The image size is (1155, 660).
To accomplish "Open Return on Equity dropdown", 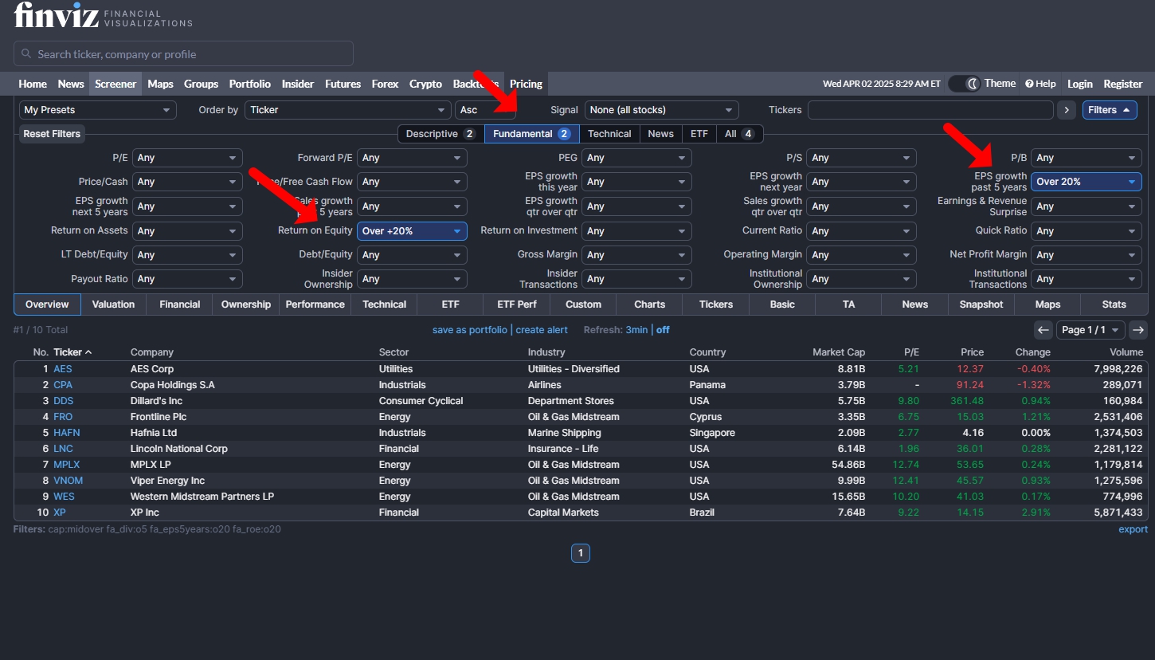I will (412, 231).
